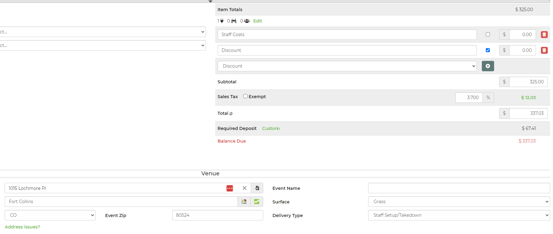The width and height of the screenshot is (553, 234).
Task: Open the Delivery Type dropdown
Action: tap(459, 215)
